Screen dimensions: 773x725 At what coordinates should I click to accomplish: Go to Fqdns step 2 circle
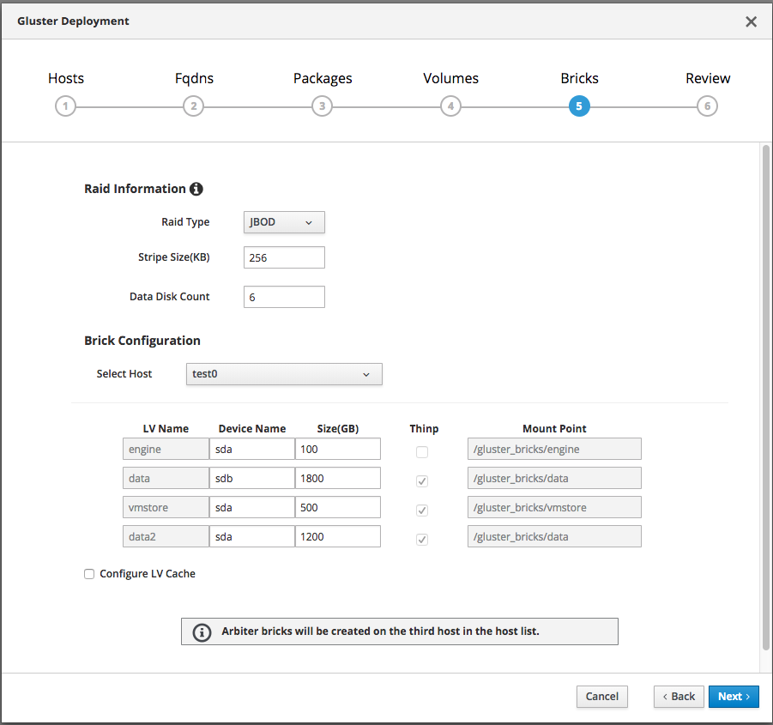coord(194,106)
